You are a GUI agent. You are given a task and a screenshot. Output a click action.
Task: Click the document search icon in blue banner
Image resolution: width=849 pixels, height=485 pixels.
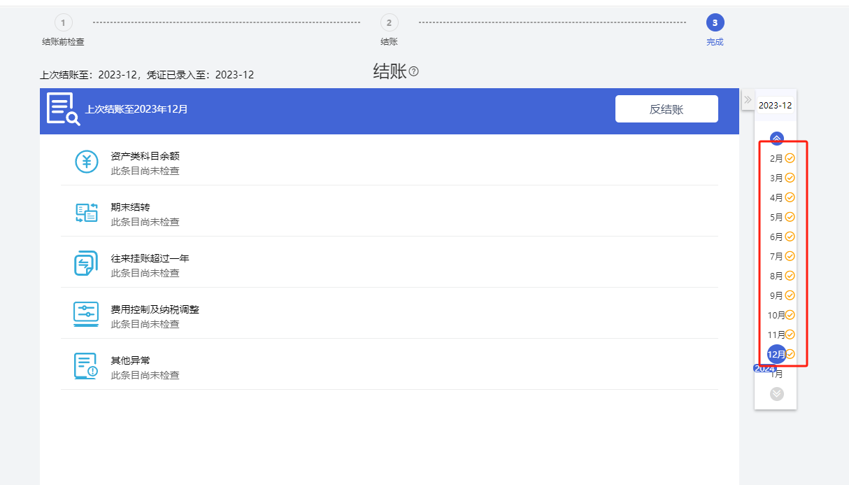63,109
